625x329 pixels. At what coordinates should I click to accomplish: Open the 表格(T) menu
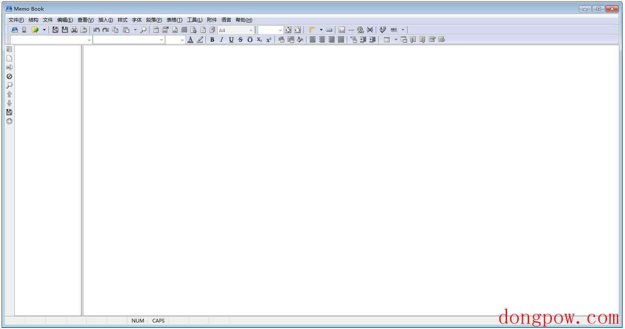pyautogui.click(x=174, y=20)
